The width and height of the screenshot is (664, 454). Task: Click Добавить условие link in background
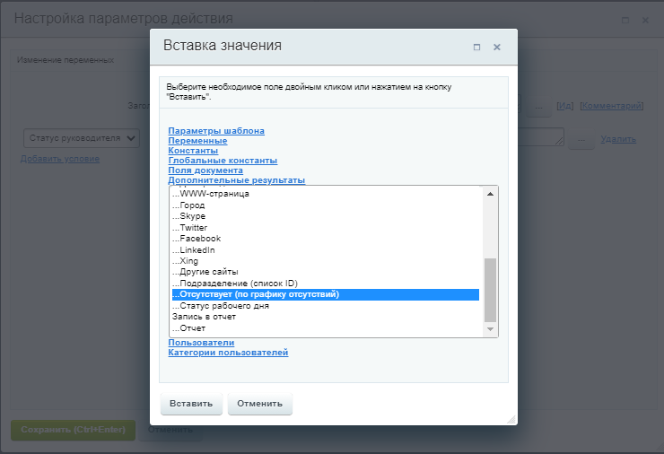coord(60,159)
